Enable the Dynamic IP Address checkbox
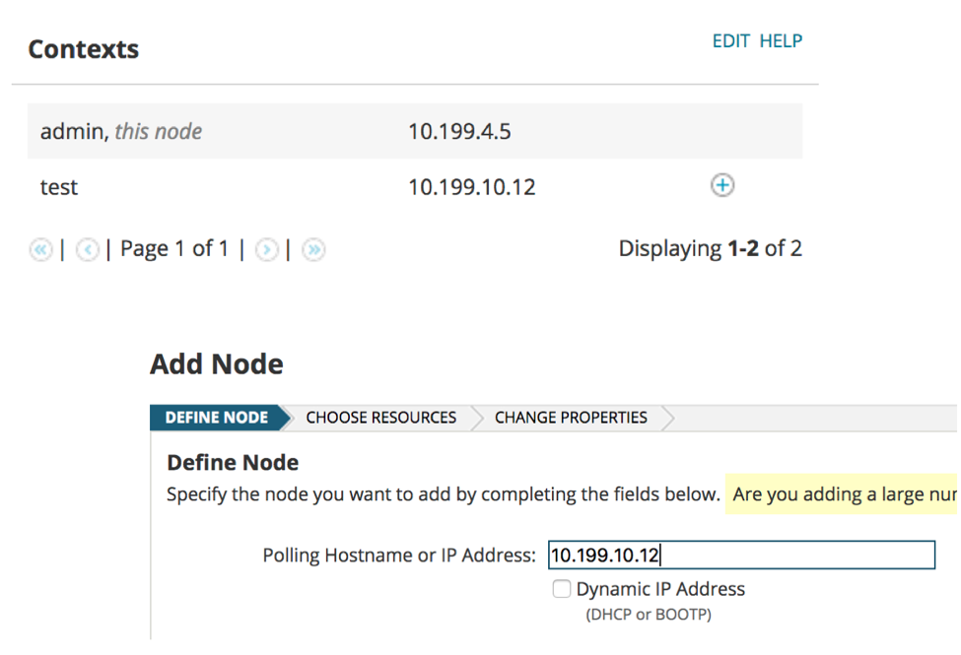 (x=562, y=589)
